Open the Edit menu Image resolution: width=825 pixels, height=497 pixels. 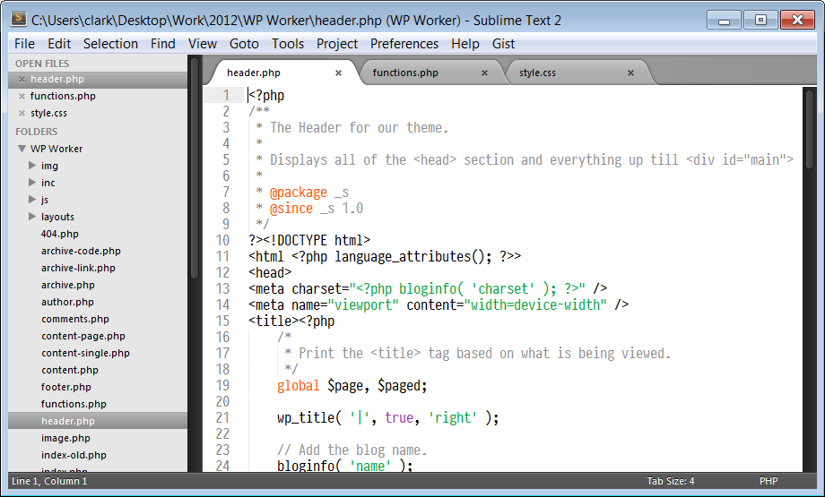click(x=59, y=44)
